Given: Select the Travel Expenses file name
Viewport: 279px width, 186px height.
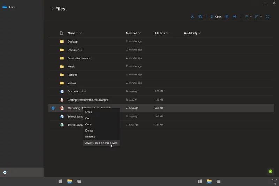Looking at the screenshot, I should [x=75, y=125].
